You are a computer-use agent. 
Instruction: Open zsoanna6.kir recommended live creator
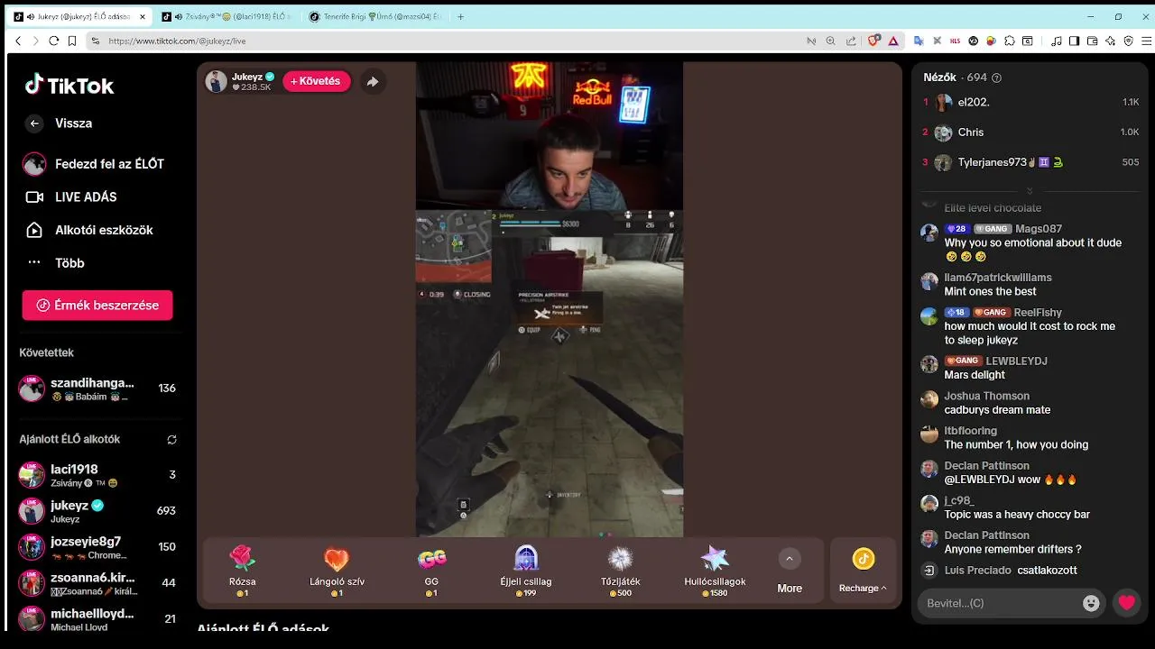click(x=97, y=583)
